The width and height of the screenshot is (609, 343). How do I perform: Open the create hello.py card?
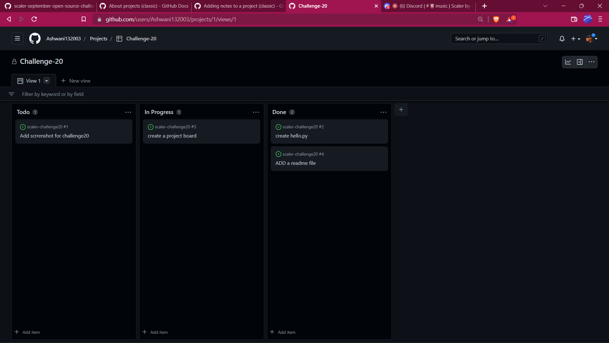pyautogui.click(x=291, y=136)
